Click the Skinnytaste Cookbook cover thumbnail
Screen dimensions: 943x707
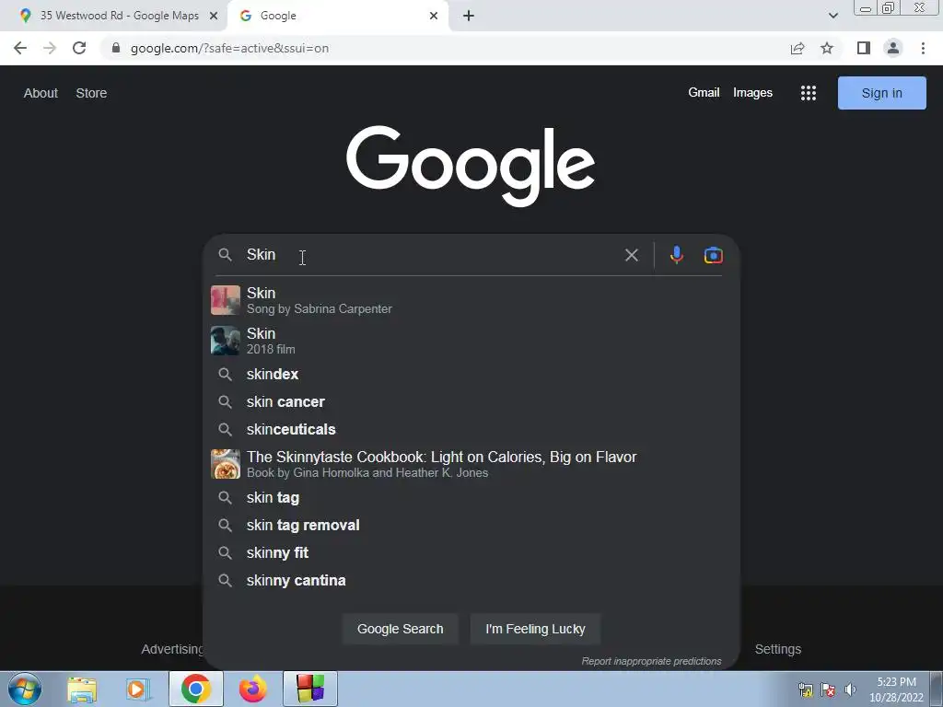[x=226, y=464]
